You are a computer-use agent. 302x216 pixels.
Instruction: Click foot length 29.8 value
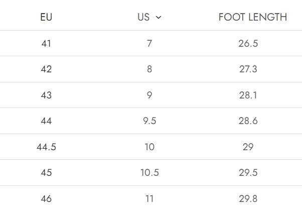click(x=248, y=199)
